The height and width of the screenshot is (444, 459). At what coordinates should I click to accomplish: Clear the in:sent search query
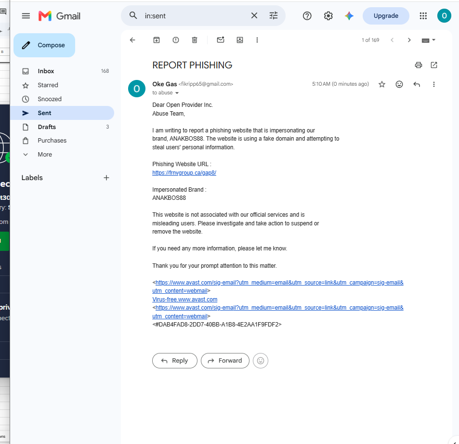254,15
